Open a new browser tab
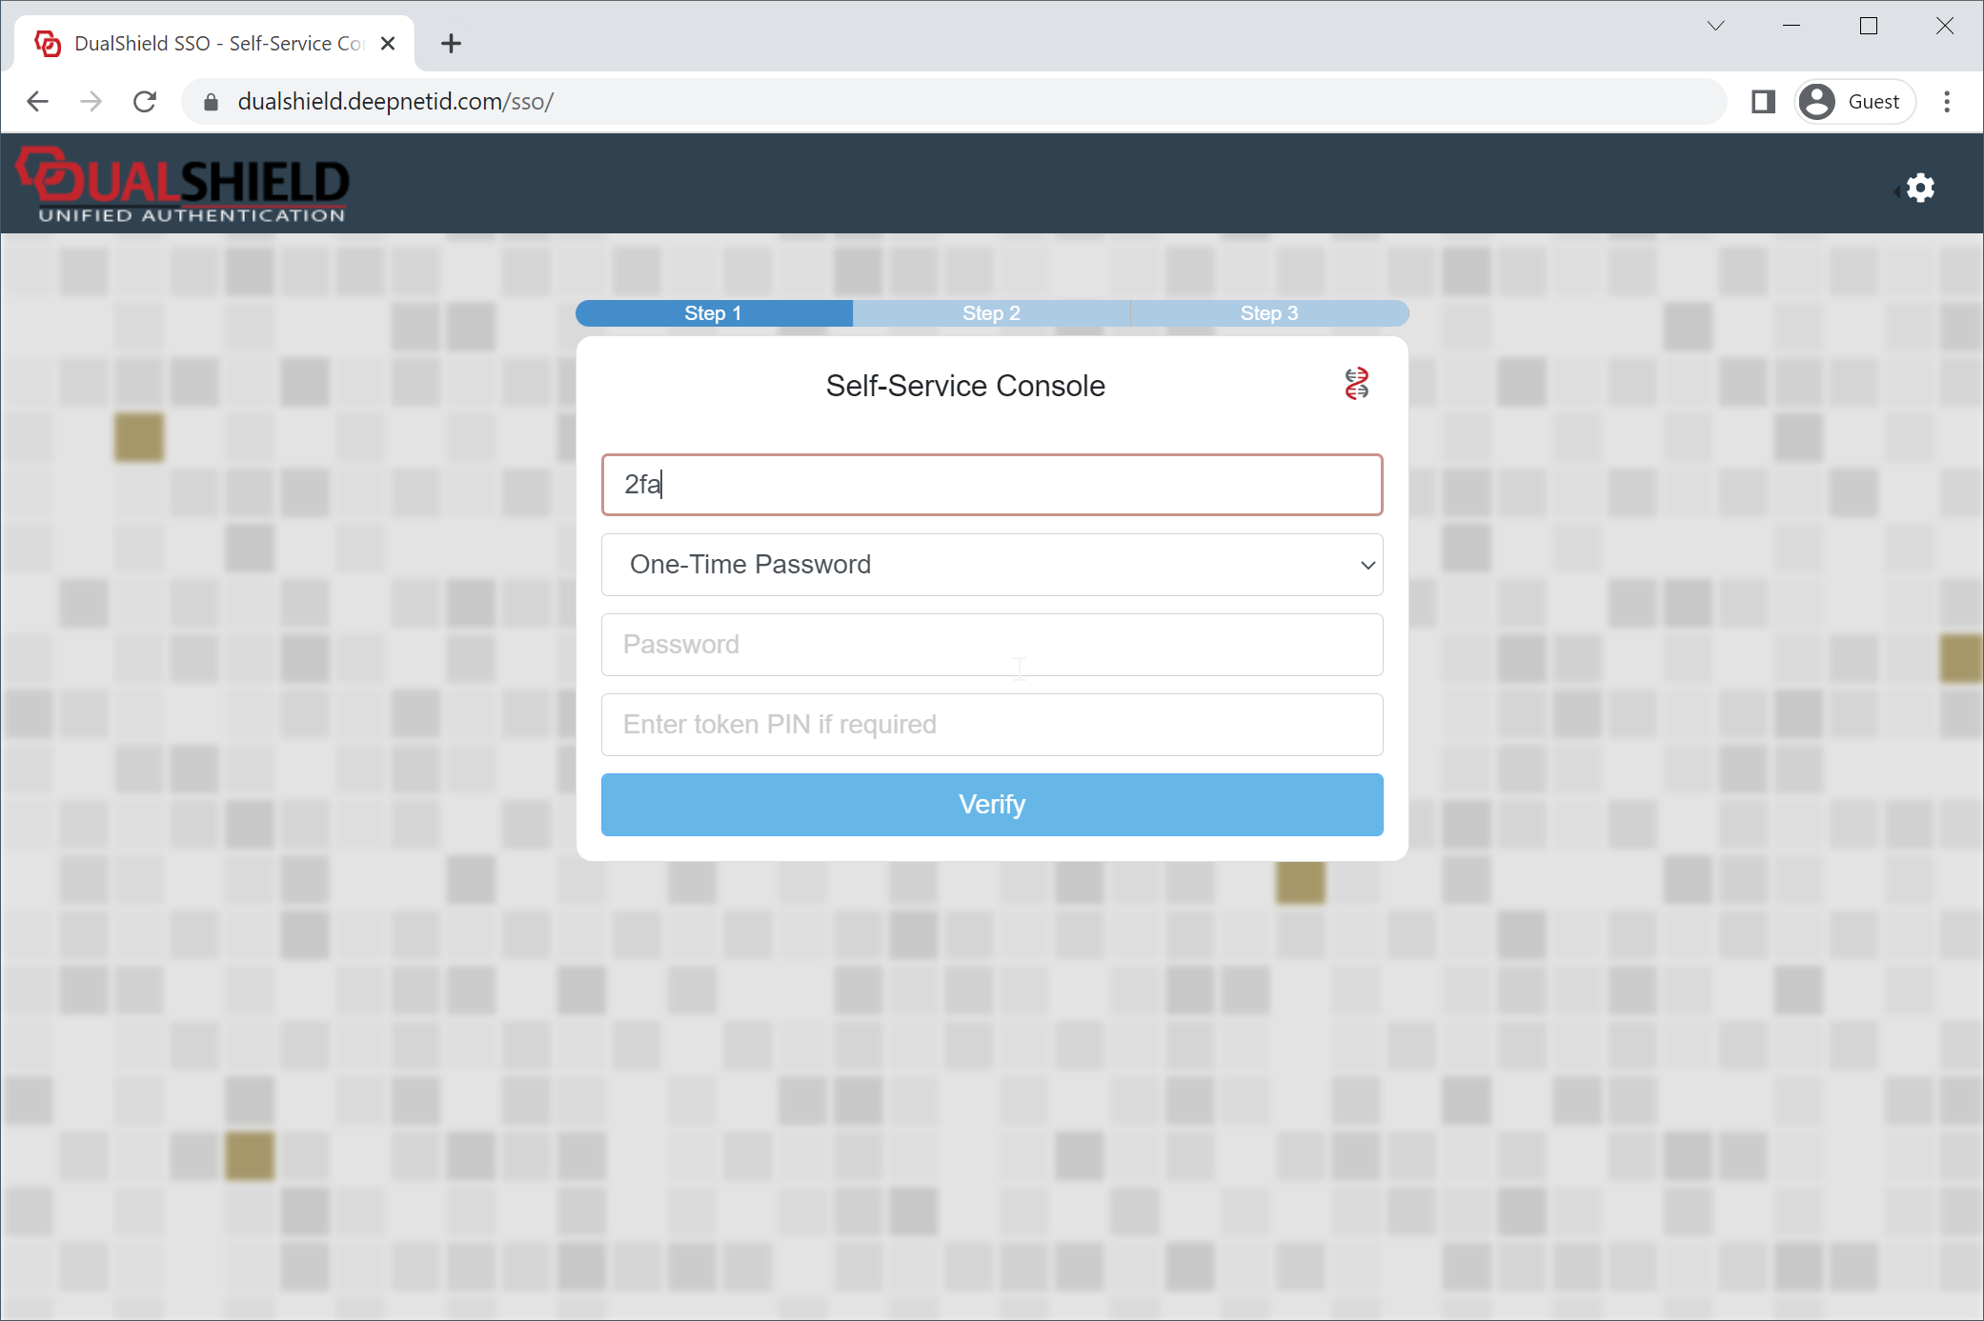 pos(451,44)
